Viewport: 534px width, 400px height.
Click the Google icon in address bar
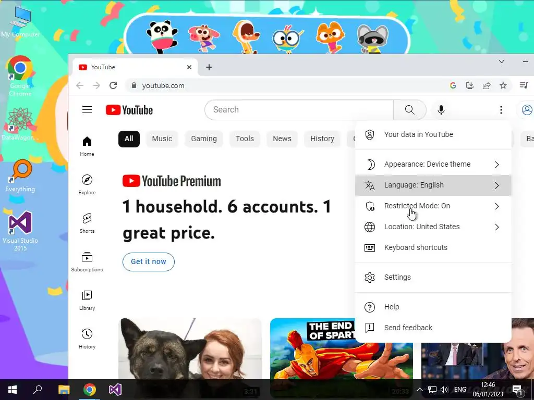pos(453,85)
